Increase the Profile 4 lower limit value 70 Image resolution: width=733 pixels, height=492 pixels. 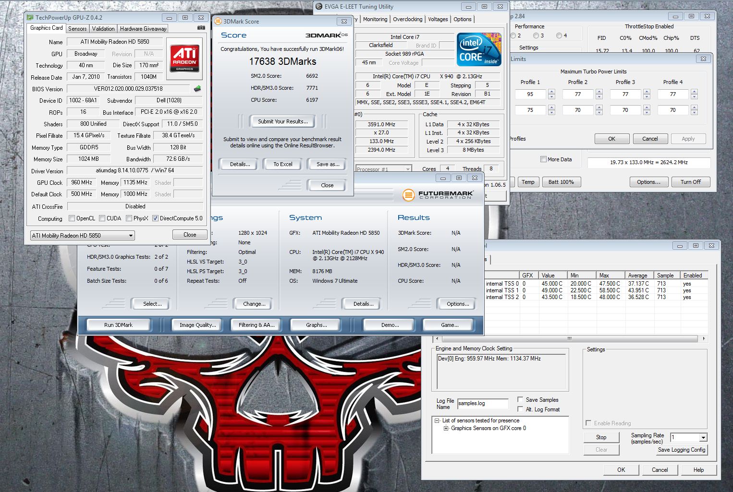pyautogui.click(x=694, y=108)
